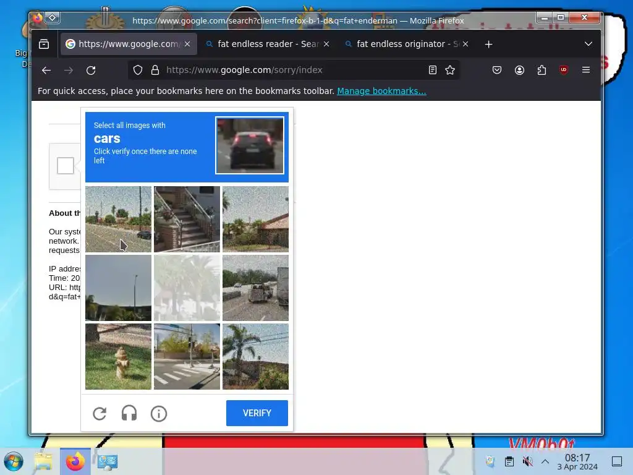This screenshot has width=633, height=475.
Task: Select the tile with sky and lamp post
Action: pyautogui.click(x=118, y=288)
